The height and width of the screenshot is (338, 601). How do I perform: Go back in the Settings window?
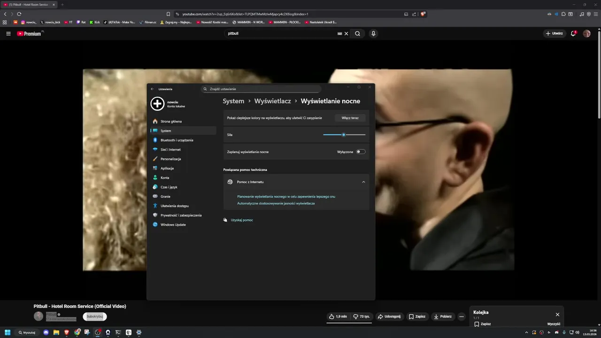coord(152,89)
